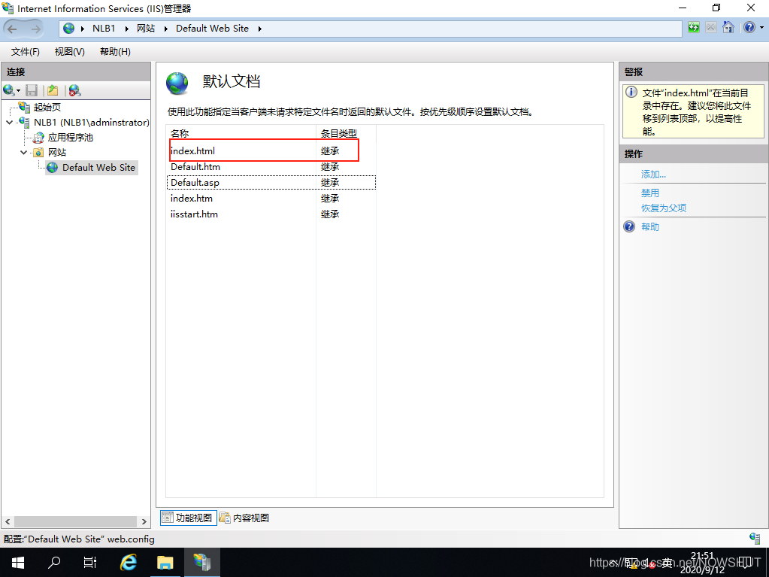
Task: Click the delete connection icon in the connections toolbar
Action: click(x=74, y=90)
